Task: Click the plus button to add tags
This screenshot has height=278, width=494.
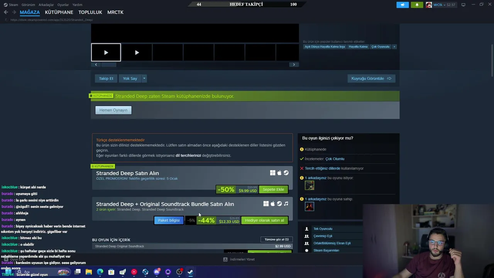Action: coord(394,47)
